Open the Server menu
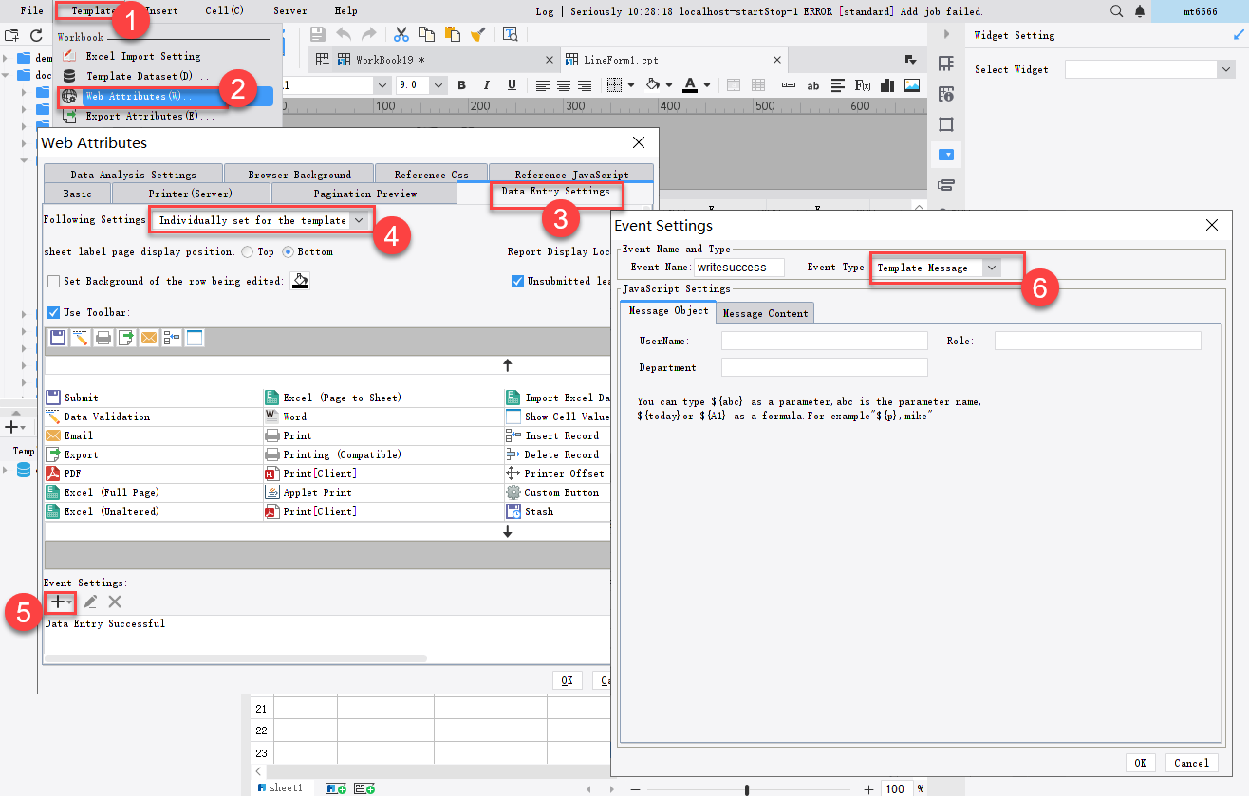This screenshot has width=1249, height=796. (289, 10)
